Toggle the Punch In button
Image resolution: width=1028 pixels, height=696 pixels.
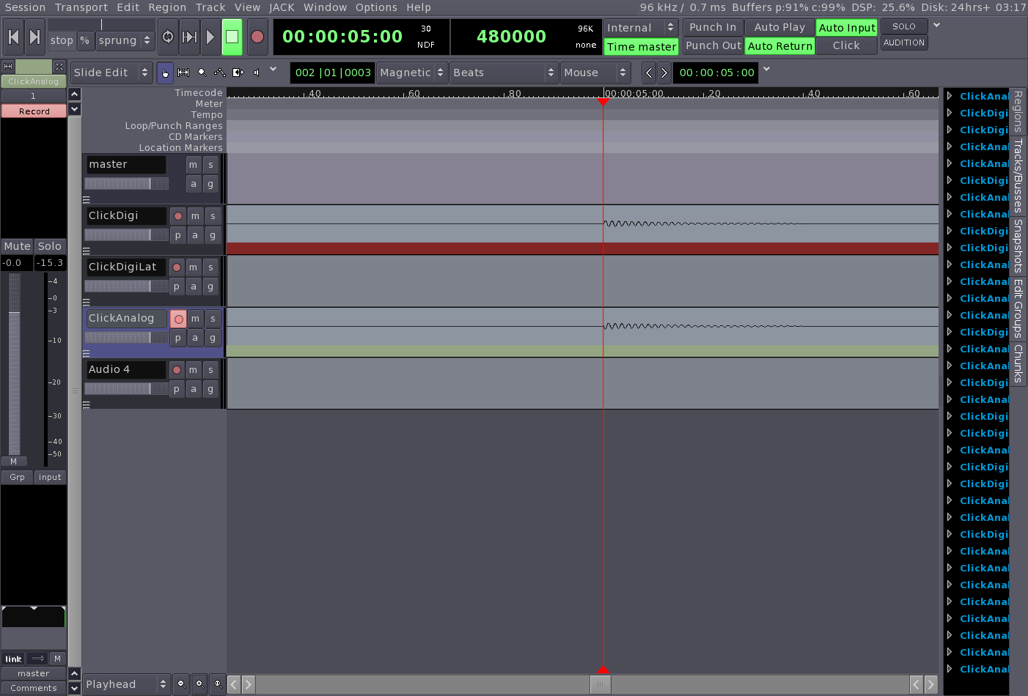point(712,27)
